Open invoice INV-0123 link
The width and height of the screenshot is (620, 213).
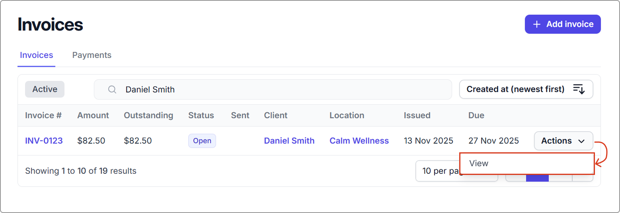pos(44,141)
